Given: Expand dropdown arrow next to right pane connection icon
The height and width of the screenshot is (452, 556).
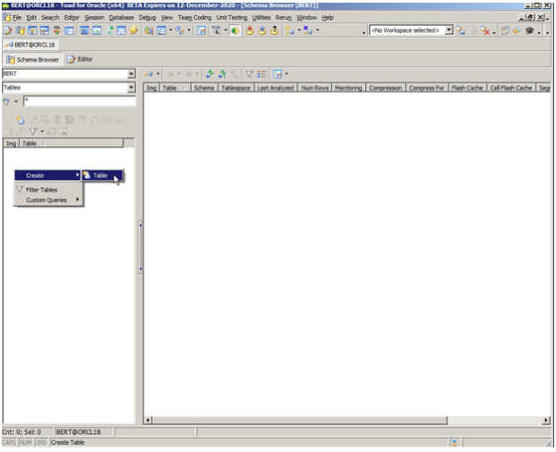Looking at the screenshot, I should pos(158,74).
